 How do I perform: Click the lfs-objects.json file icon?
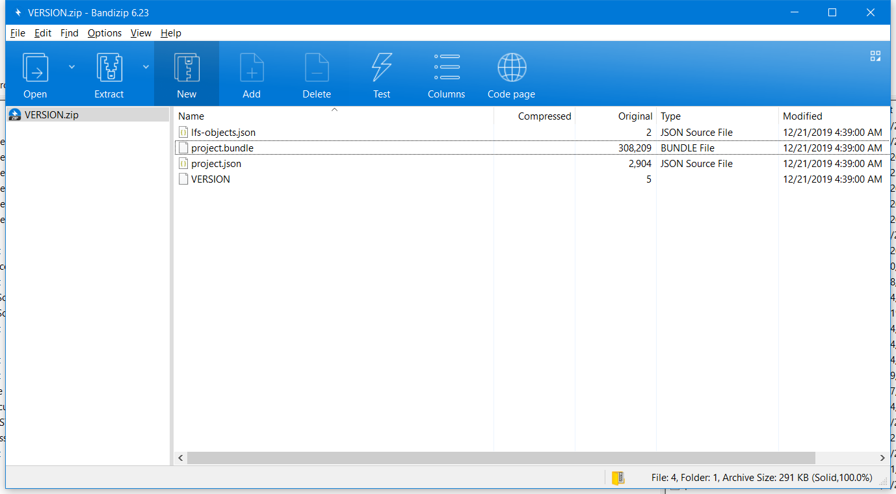click(x=183, y=132)
